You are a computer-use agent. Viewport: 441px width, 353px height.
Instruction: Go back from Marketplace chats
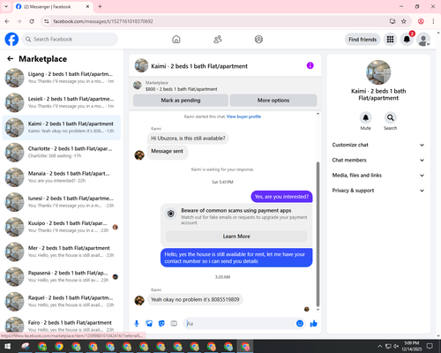[11, 59]
